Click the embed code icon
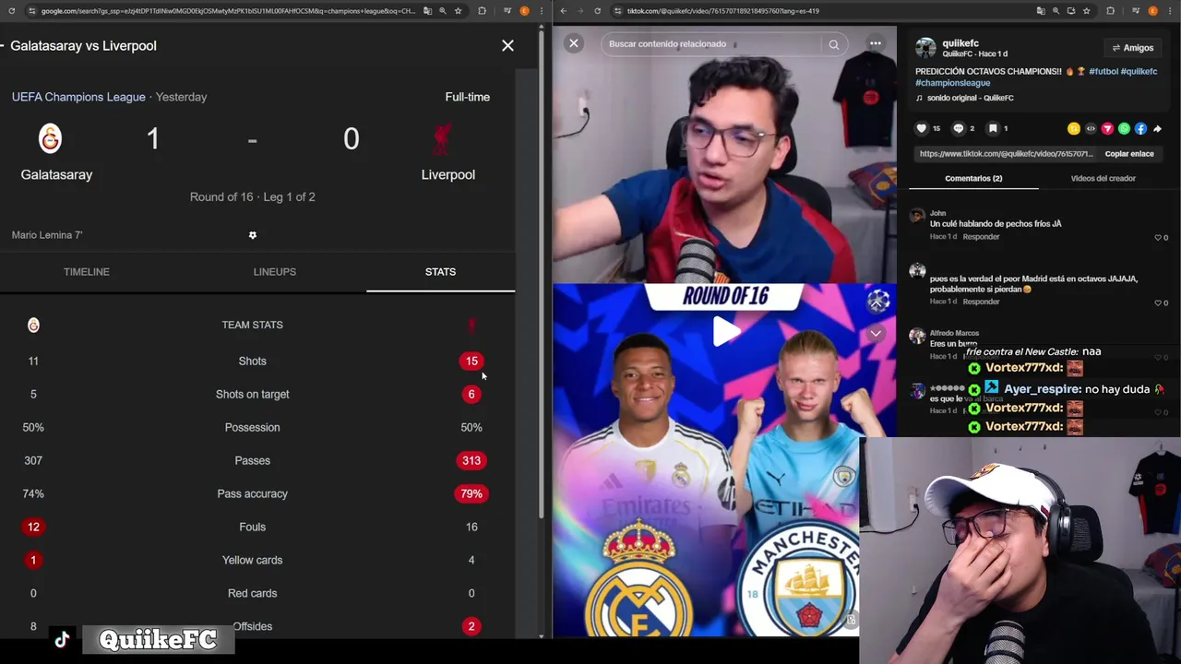The image size is (1181, 664). tap(1091, 129)
